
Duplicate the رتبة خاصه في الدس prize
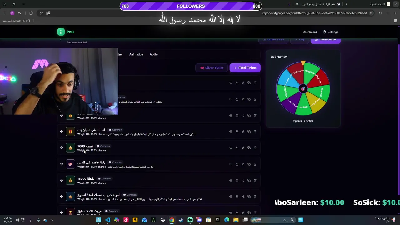(x=249, y=164)
